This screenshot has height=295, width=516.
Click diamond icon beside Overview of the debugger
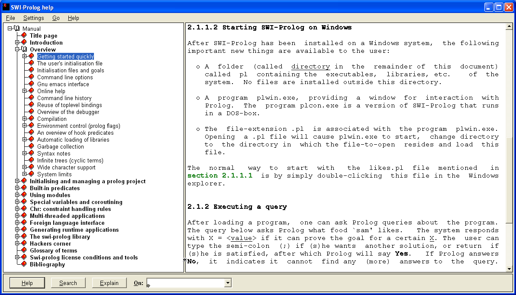pos(31,111)
